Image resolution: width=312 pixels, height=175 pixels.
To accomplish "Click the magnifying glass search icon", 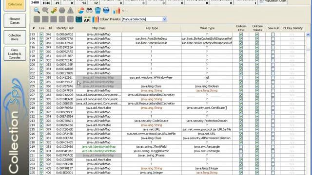I will (x=37, y=10).
